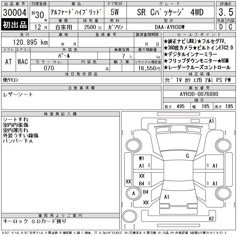
Task: Select the 3.5 evaluation score
Action: 225,13
